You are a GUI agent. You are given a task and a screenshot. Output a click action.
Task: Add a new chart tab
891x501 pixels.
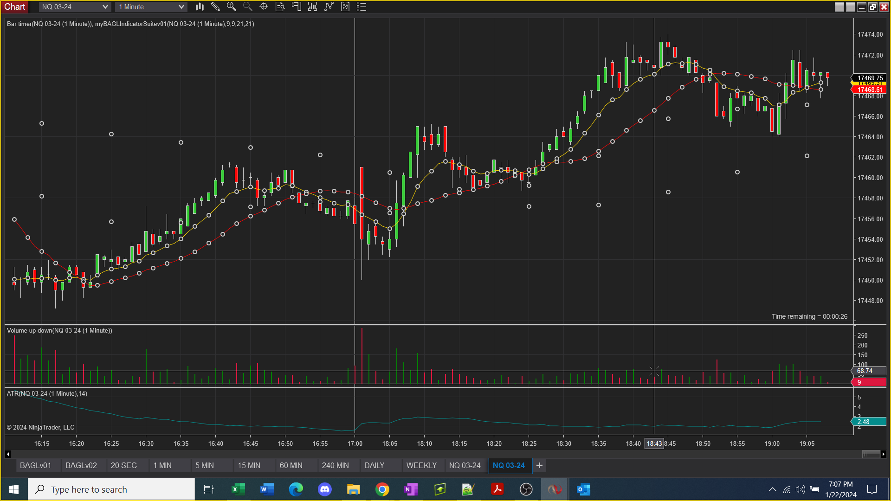[539, 465]
